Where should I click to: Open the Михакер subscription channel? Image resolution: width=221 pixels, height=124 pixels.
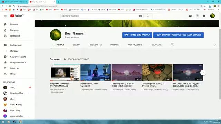[x=17, y=93]
